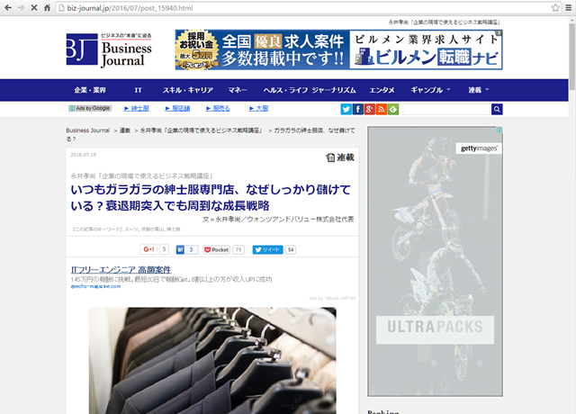576x414 pixels.
Task: Open the ITフリーエンジニア 高額案件 ad link
Action: (121, 270)
